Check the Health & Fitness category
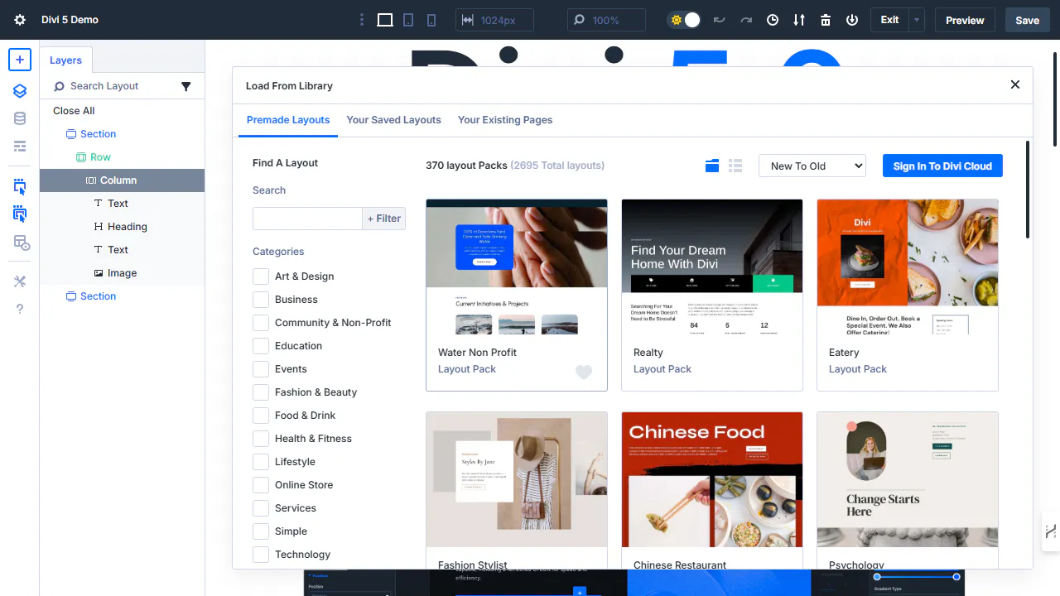 (x=261, y=439)
